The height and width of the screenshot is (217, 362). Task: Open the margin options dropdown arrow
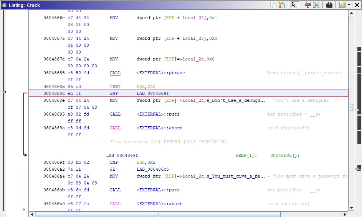(349, 5)
